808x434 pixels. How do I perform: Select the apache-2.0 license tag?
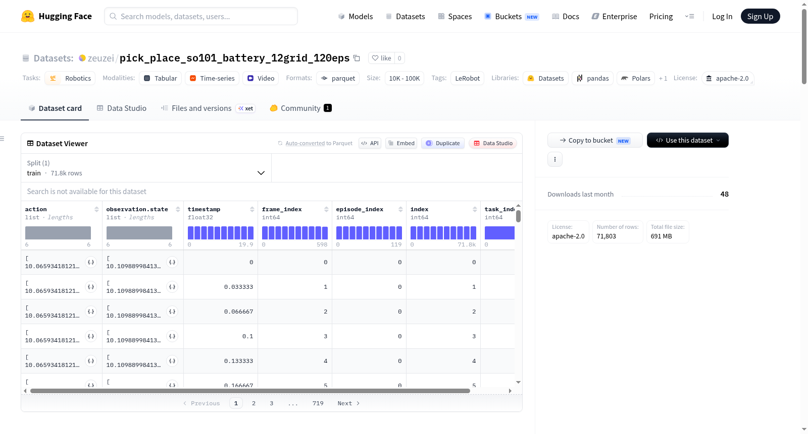coord(728,78)
